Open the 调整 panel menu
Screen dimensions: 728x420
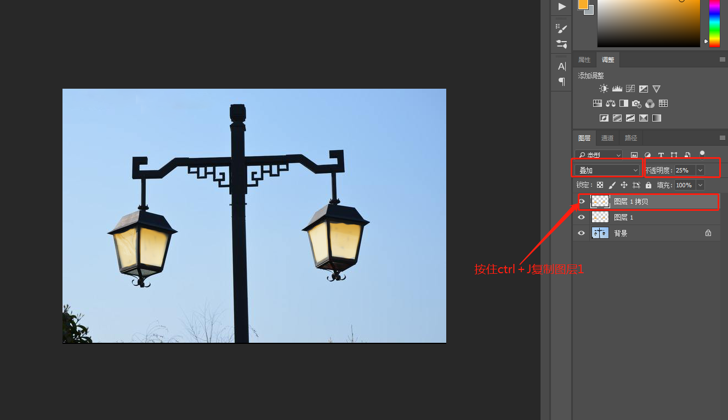(x=723, y=59)
